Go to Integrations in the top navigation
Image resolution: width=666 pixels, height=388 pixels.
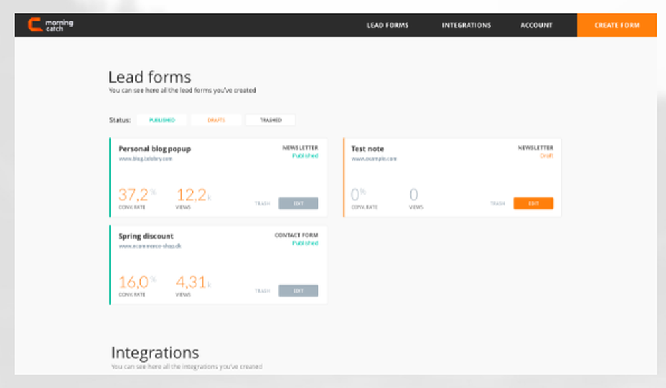point(466,25)
